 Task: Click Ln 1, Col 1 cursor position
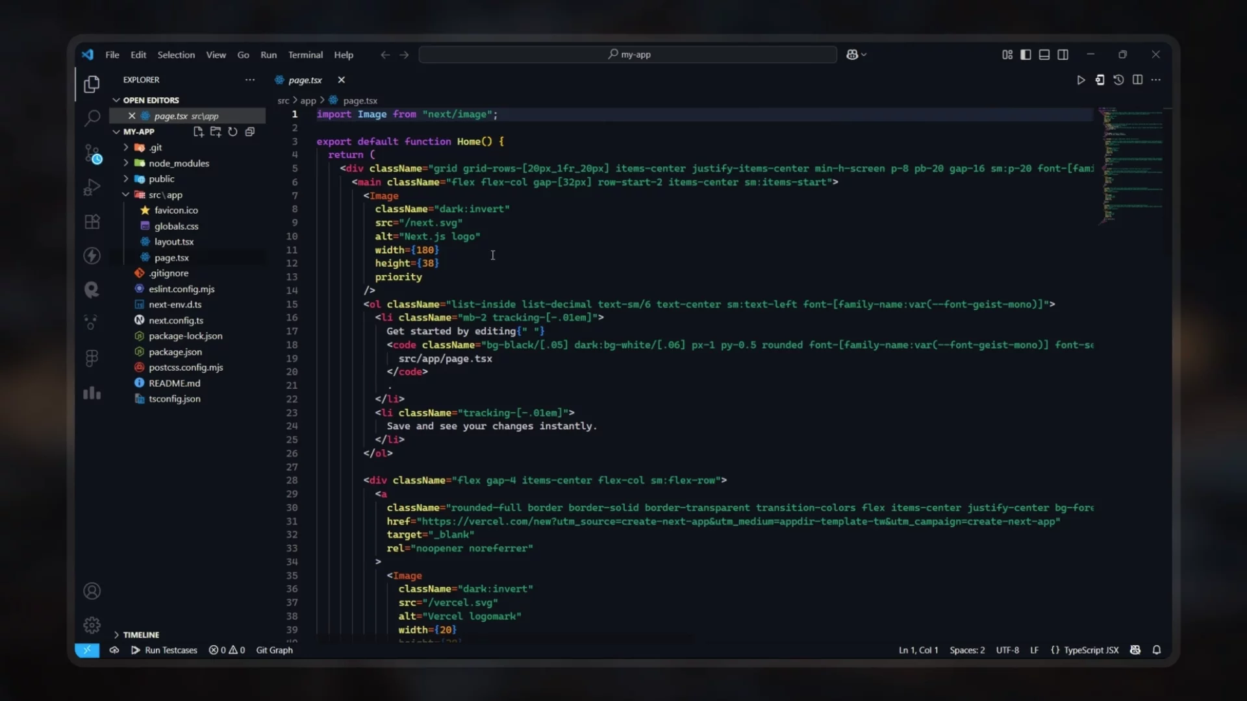point(918,650)
